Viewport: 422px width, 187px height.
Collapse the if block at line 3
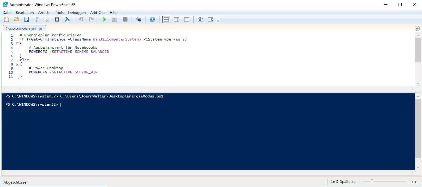(17, 44)
